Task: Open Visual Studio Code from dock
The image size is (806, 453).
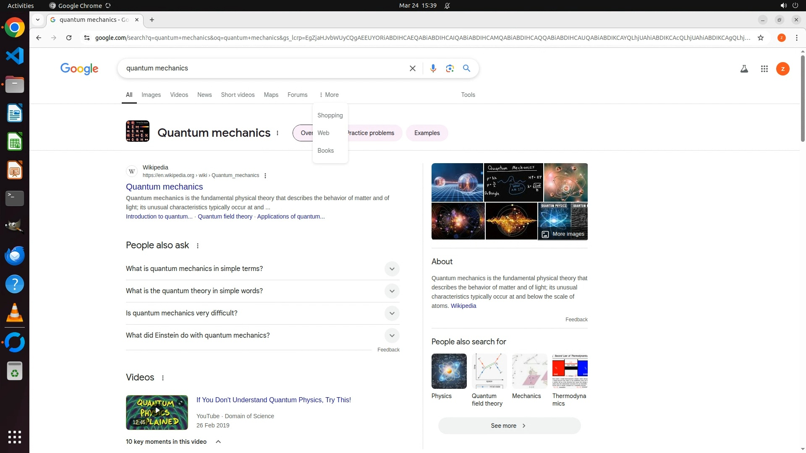Action: coord(15,56)
